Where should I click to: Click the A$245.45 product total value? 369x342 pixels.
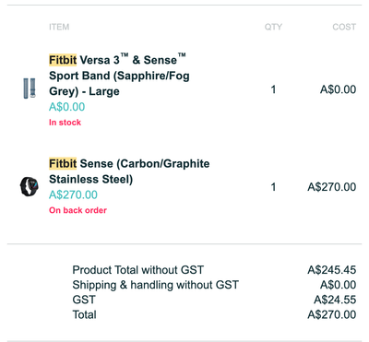pyautogui.click(x=332, y=270)
